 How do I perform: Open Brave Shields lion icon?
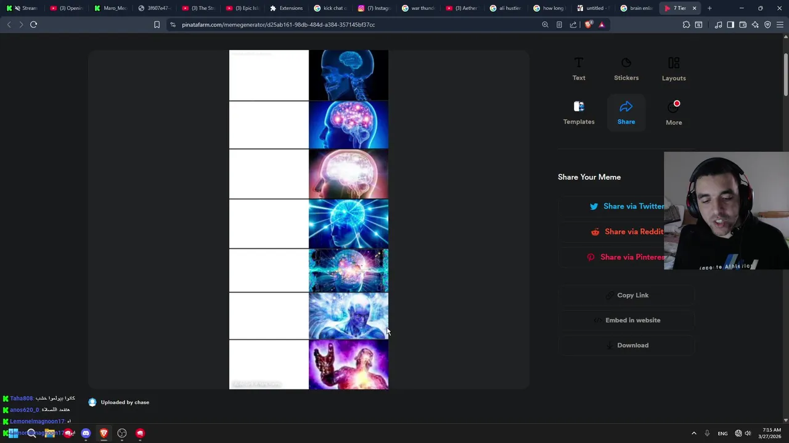tap(588, 25)
